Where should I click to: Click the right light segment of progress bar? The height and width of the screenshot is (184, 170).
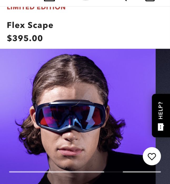tap(142, 172)
